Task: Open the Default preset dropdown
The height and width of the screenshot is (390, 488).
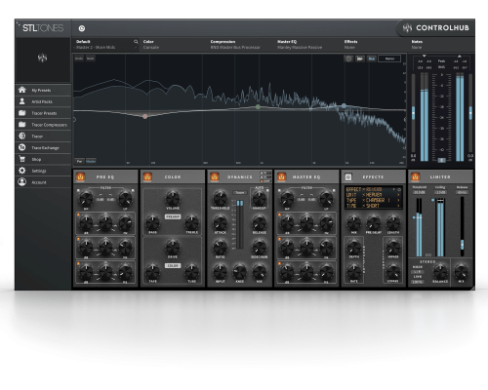Action: click(106, 45)
